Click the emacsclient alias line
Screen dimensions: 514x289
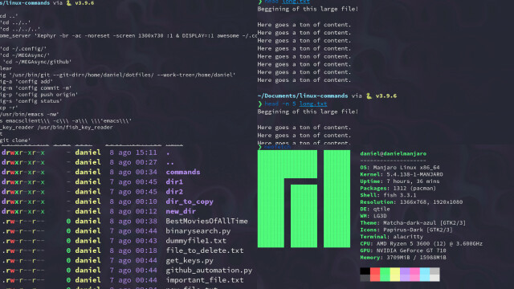point(66,121)
